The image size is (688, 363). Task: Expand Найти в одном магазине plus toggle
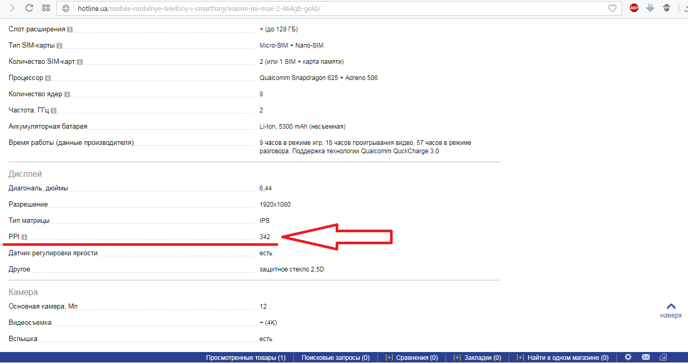pos(520,358)
